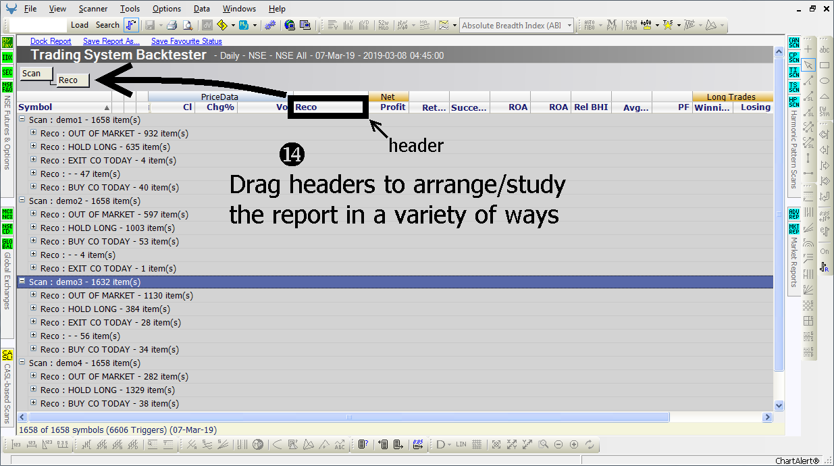Screen dimensions: 834x466
Task: Click the CAN SCN sidebar icon
Action: coord(794,44)
